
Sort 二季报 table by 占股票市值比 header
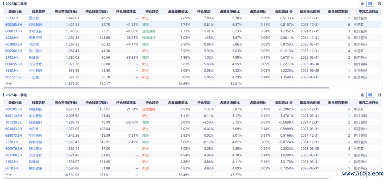click(178, 11)
